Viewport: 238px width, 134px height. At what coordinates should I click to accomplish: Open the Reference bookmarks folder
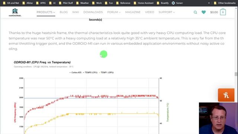point(123,3)
